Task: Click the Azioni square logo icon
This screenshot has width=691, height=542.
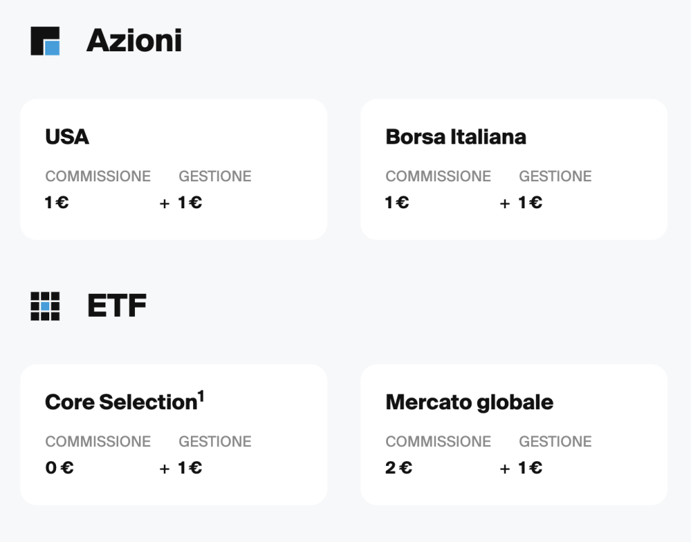Action: tap(45, 41)
